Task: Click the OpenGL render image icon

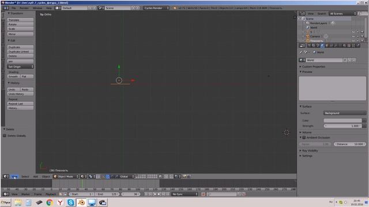Action: (x=184, y=177)
